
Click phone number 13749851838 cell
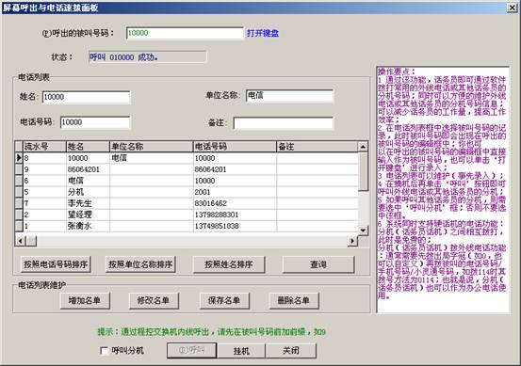click(235, 226)
